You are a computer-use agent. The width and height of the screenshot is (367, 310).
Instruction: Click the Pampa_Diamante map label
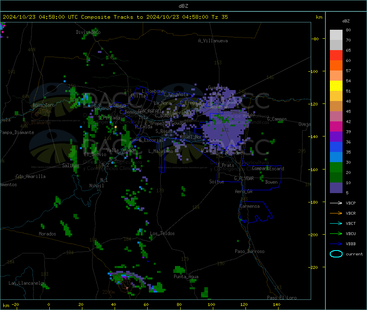[x=17, y=132]
